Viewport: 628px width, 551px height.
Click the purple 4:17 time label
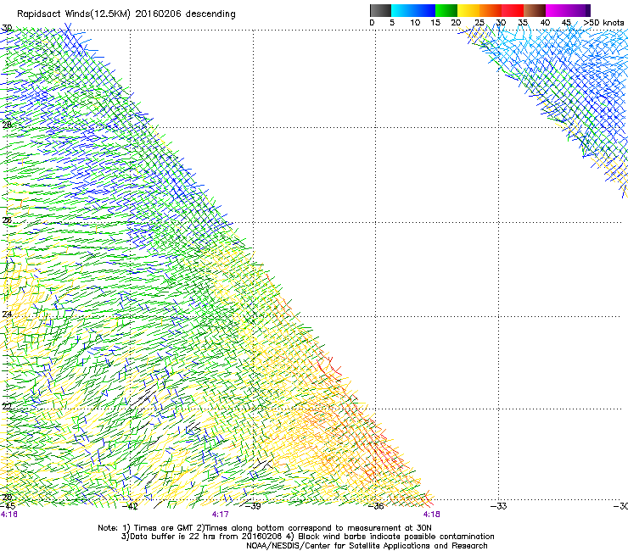point(221,515)
